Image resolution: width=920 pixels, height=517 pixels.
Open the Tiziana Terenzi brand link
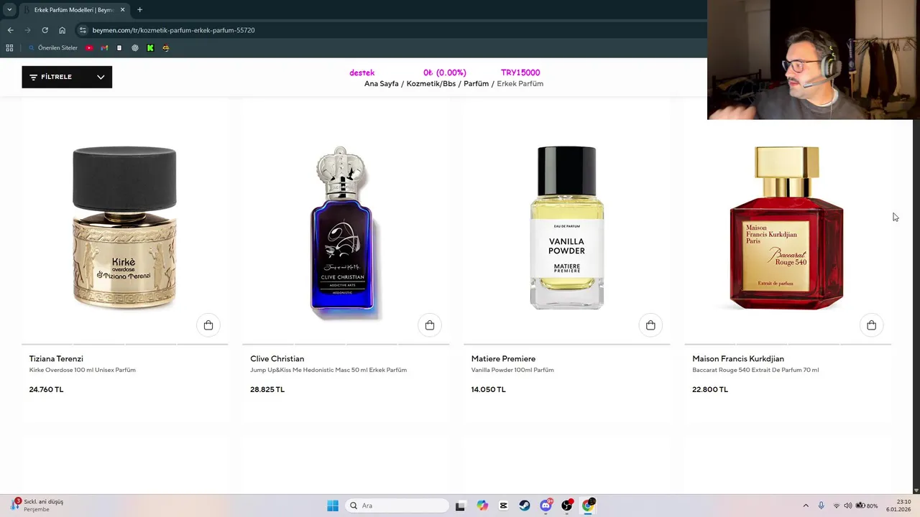tap(56, 358)
